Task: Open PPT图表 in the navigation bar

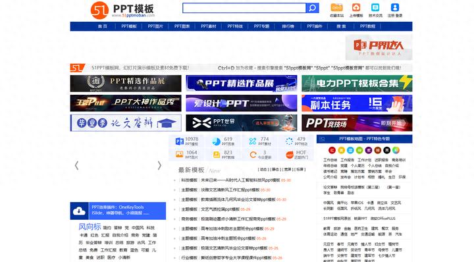Action: pos(182,26)
